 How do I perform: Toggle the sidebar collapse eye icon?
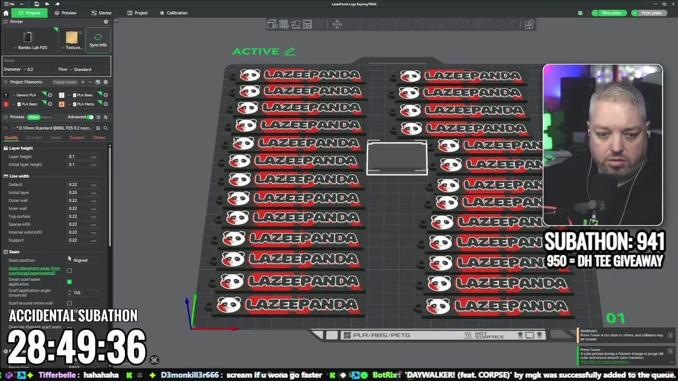116,21
